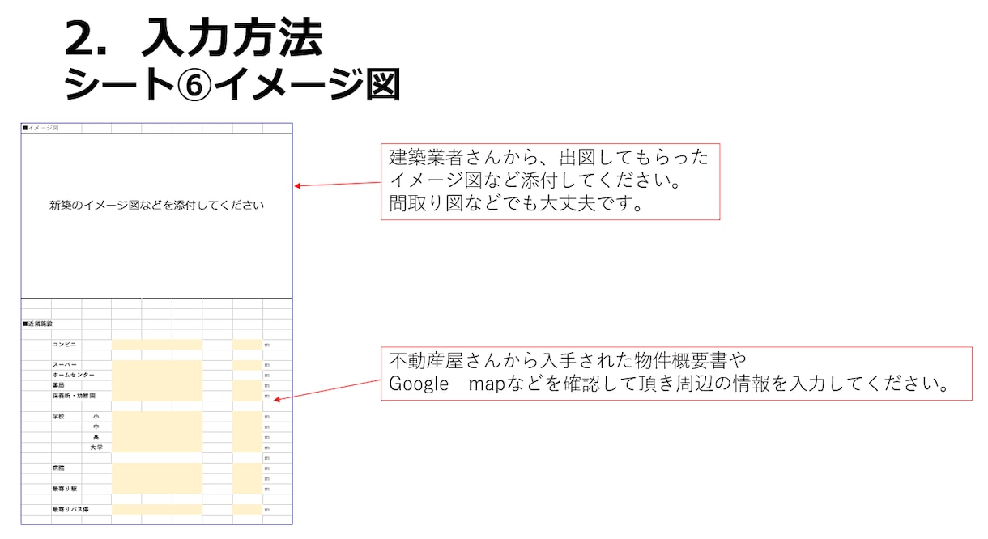Click the スーパー name input field
This screenshot has width=988, height=539.
(157, 365)
